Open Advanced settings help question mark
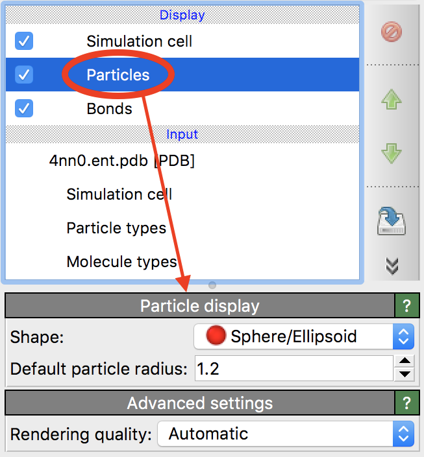 pos(406,403)
